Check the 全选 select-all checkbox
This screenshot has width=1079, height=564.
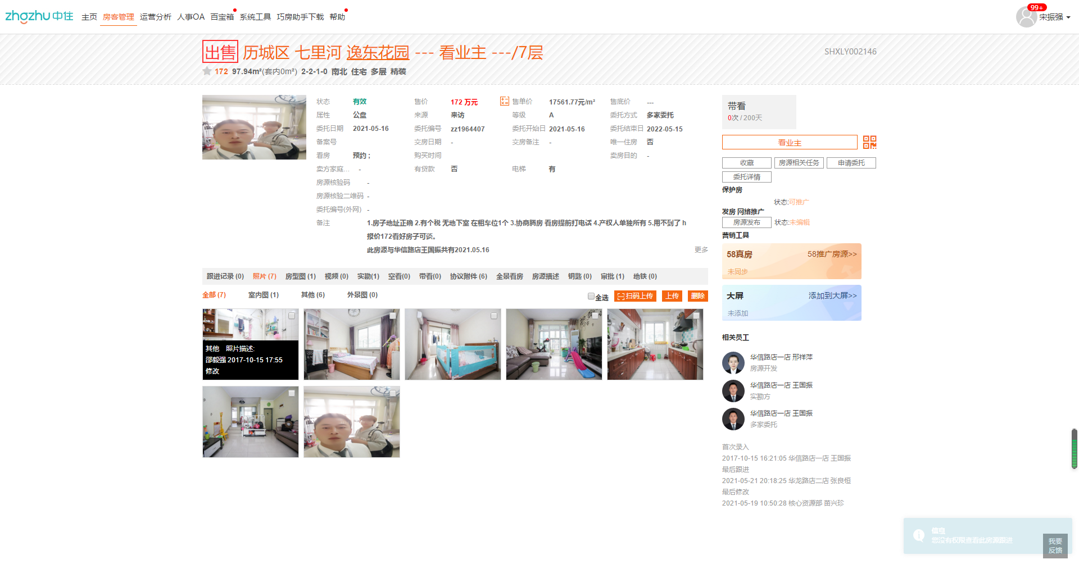click(x=591, y=296)
